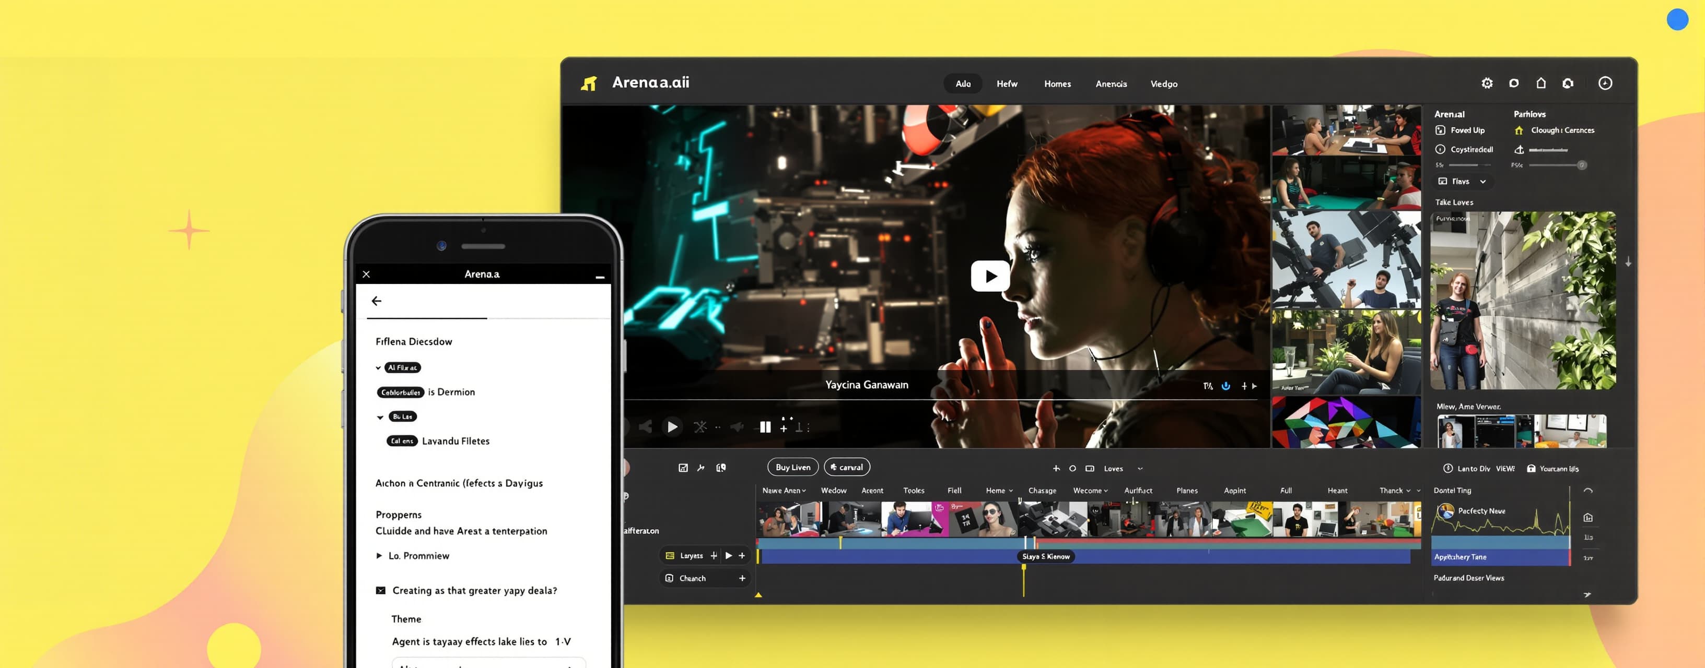This screenshot has width=1705, height=668.
Task: Click the home icon in the top bar
Action: (1541, 82)
